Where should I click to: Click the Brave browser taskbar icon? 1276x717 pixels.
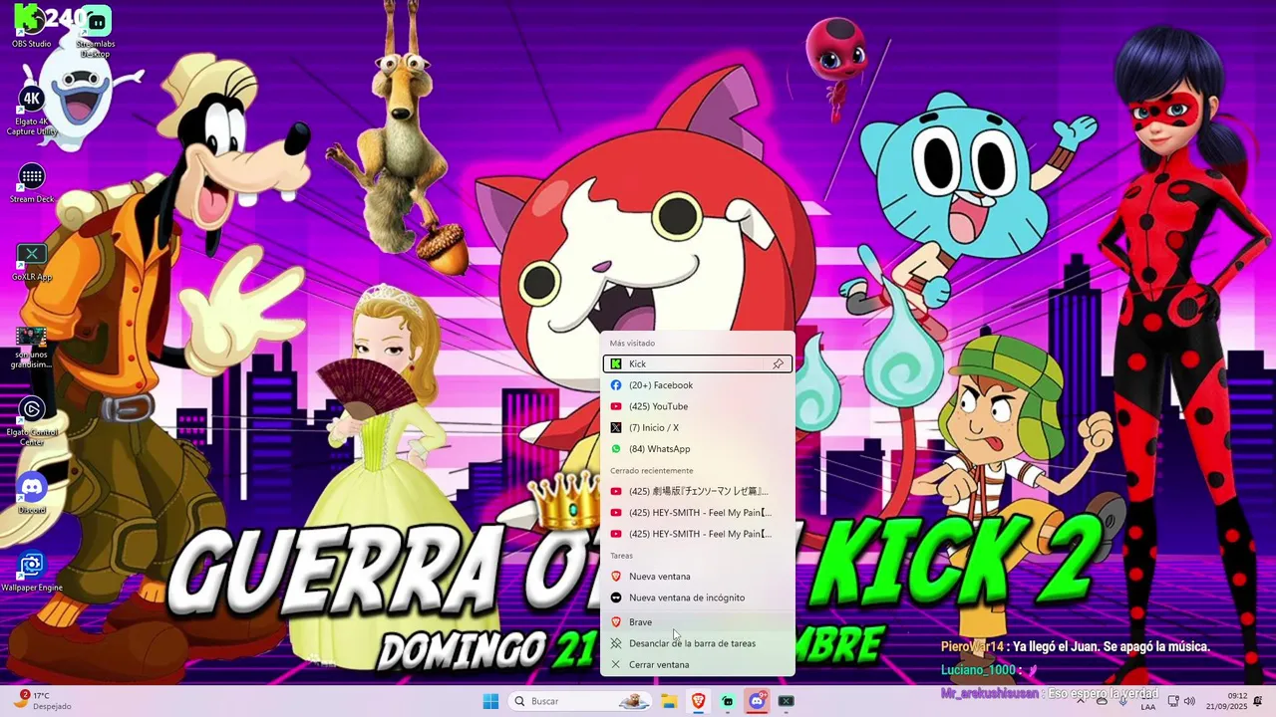[x=699, y=701]
